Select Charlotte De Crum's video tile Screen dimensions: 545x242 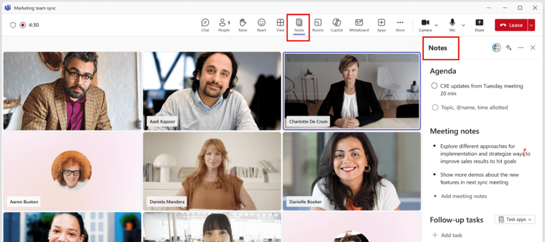click(352, 91)
